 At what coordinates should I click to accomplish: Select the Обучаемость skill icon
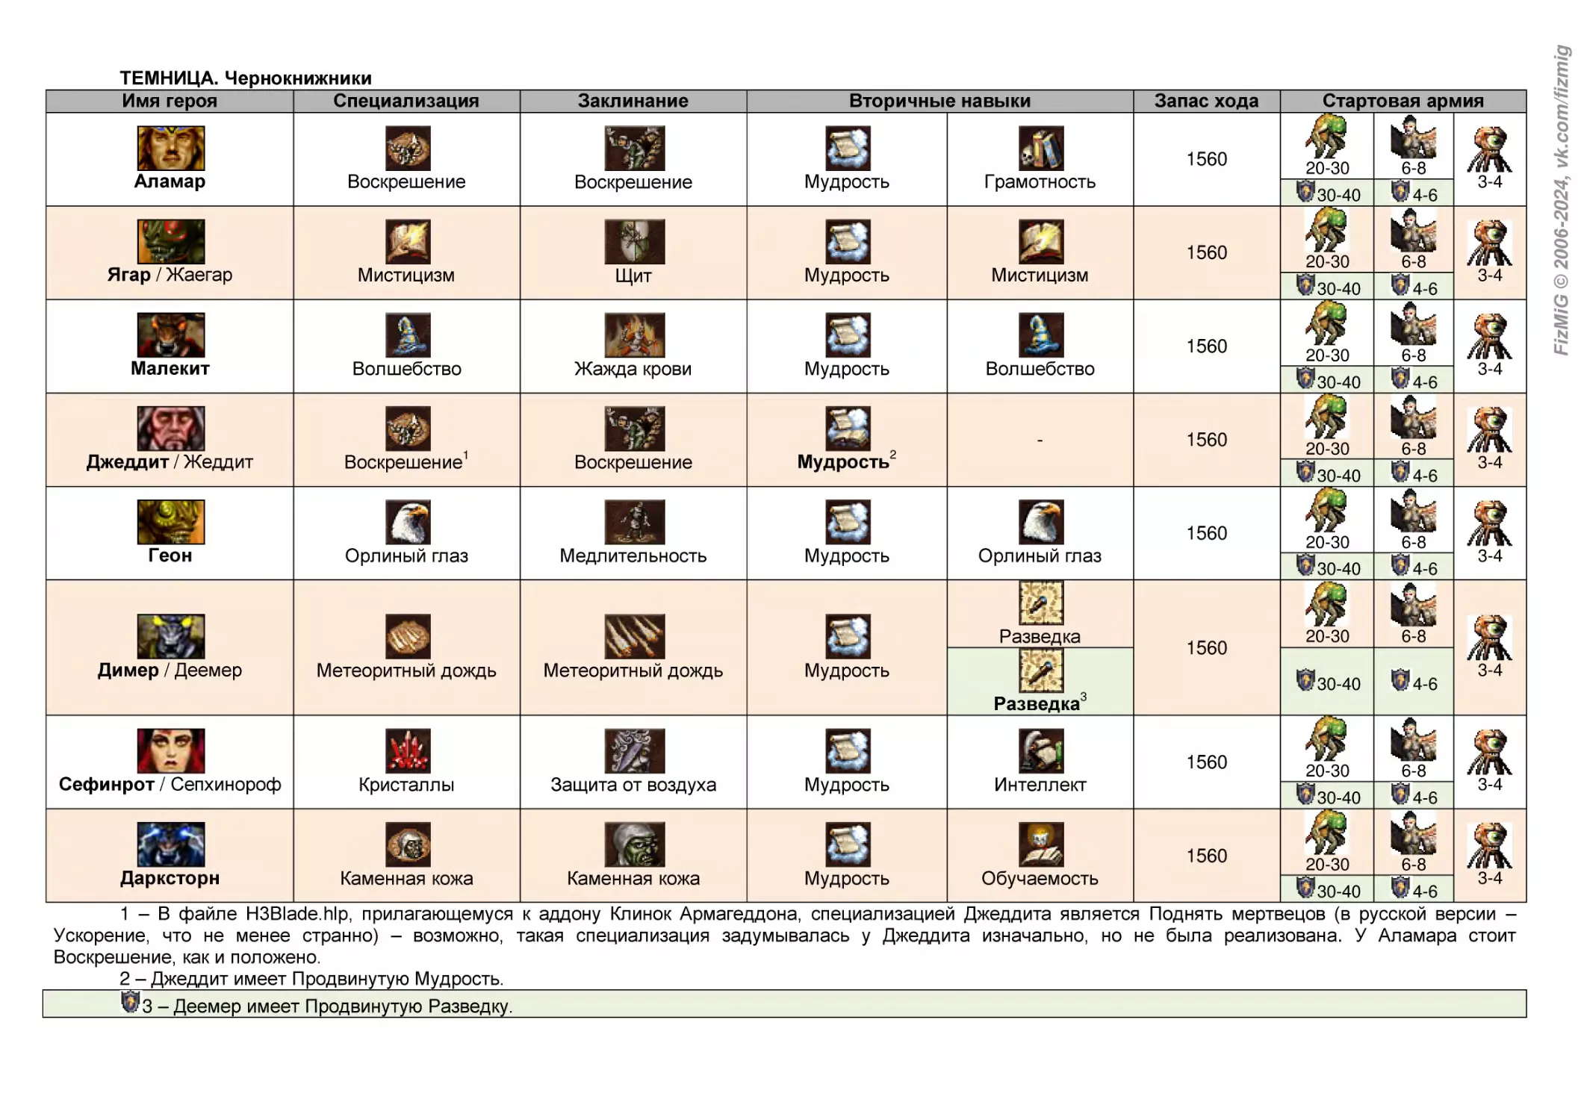(1041, 844)
